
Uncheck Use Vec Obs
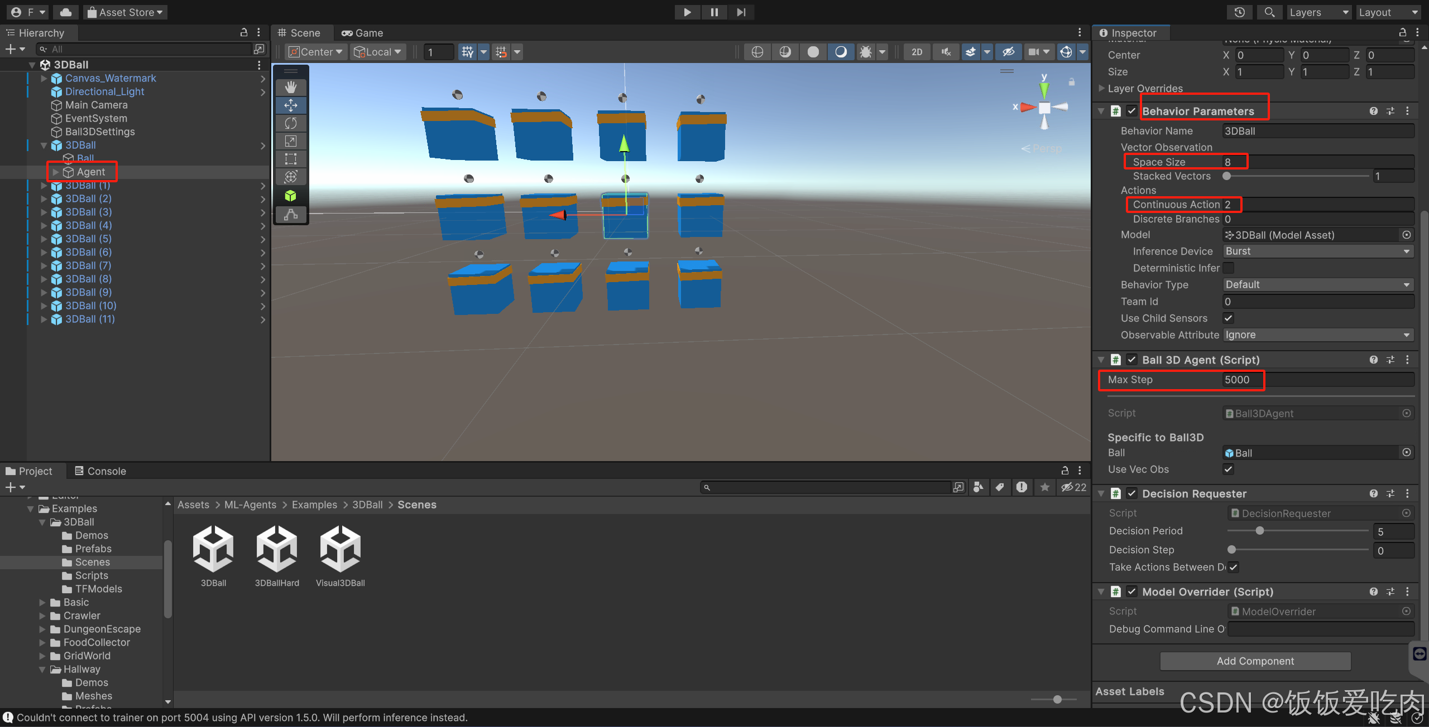click(1229, 469)
